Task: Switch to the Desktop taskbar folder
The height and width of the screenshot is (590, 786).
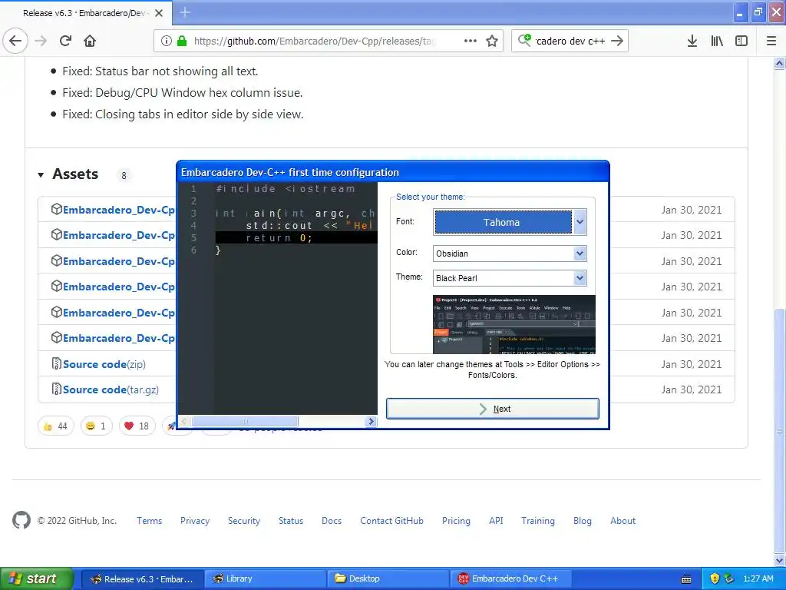Action: click(x=388, y=579)
